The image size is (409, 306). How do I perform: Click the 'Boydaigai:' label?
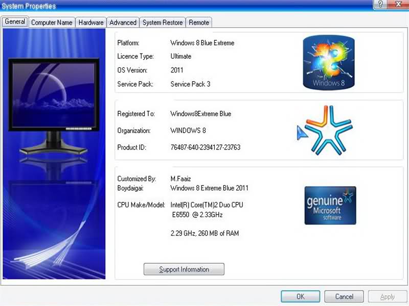[x=130, y=188]
